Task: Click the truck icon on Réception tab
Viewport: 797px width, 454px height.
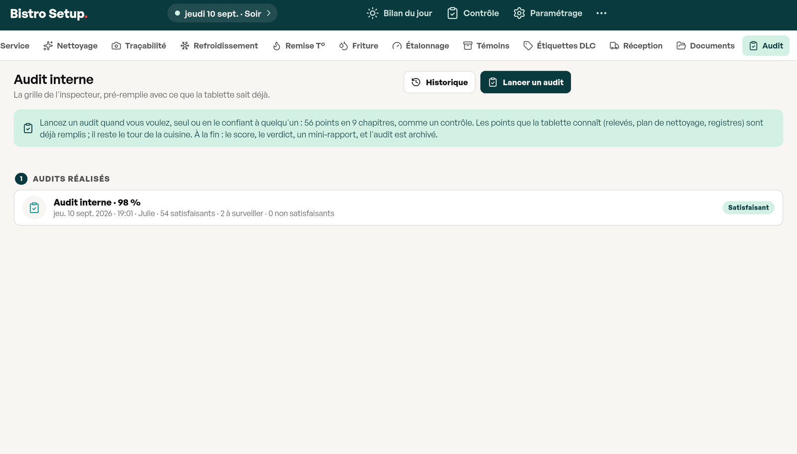Action: [614, 46]
